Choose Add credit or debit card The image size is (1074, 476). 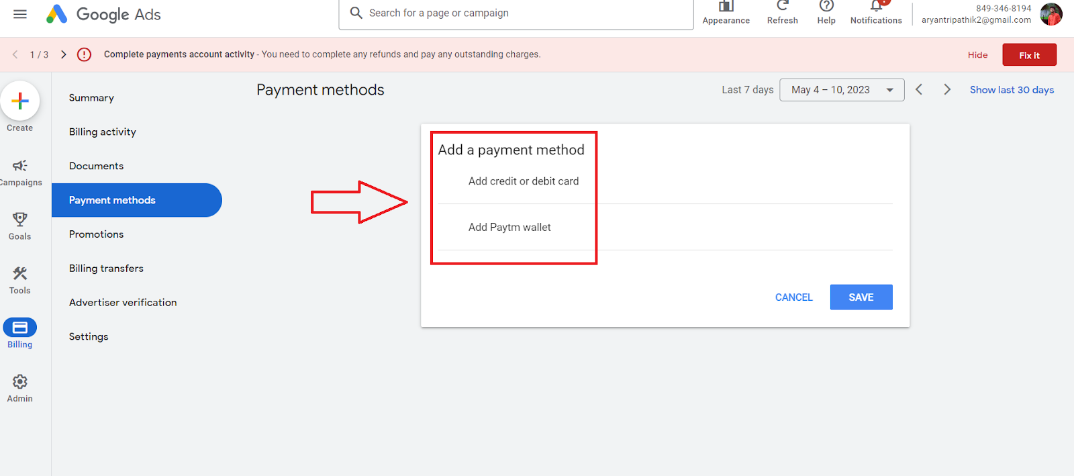click(524, 181)
